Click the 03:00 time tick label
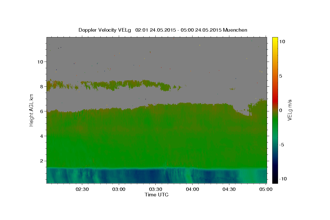The width and height of the screenshot is (330, 220). 119,189
